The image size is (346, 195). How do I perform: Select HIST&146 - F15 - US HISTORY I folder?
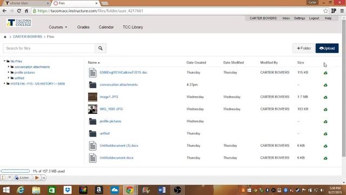coord(37,84)
